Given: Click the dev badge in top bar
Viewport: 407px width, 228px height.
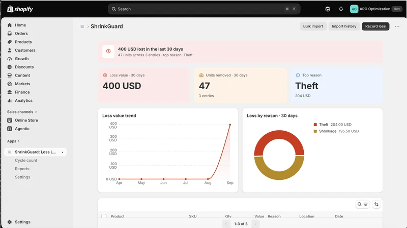Looking at the screenshot, I should tap(397, 9).
